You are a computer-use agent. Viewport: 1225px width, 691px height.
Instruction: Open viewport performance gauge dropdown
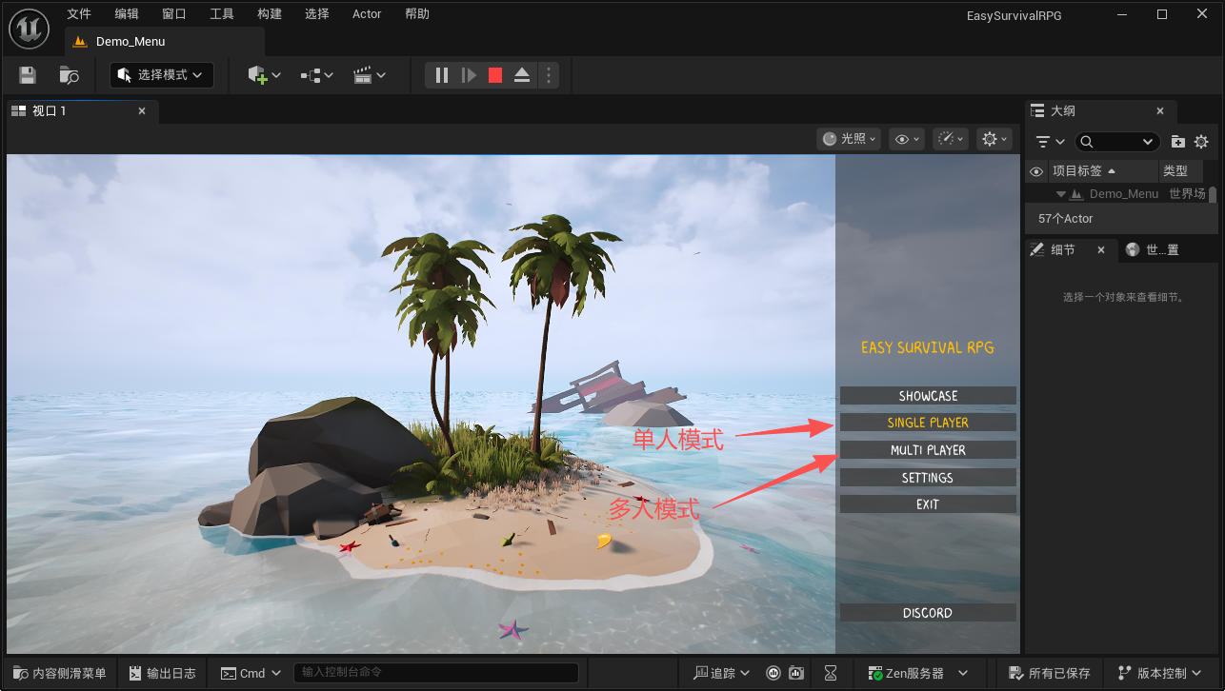pyautogui.click(x=951, y=139)
